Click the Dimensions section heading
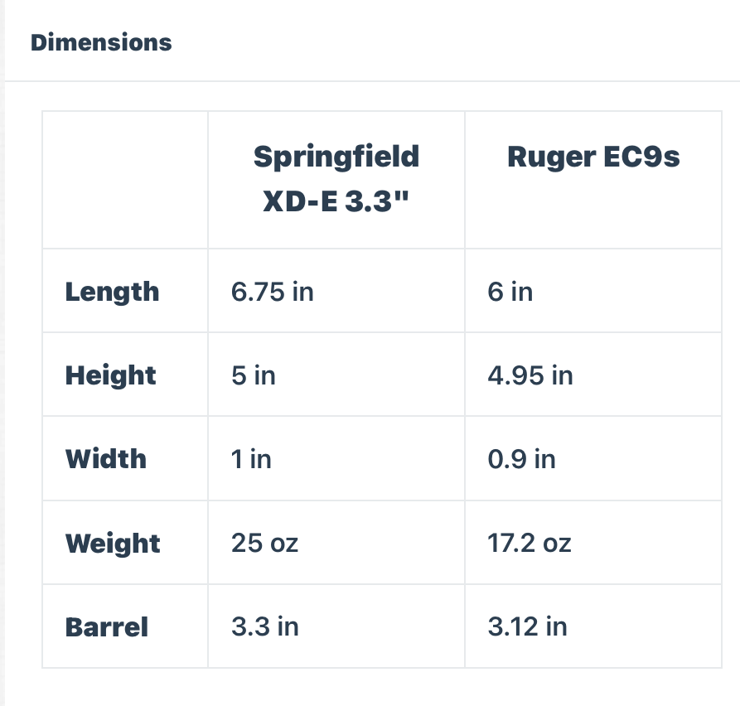 (x=101, y=42)
